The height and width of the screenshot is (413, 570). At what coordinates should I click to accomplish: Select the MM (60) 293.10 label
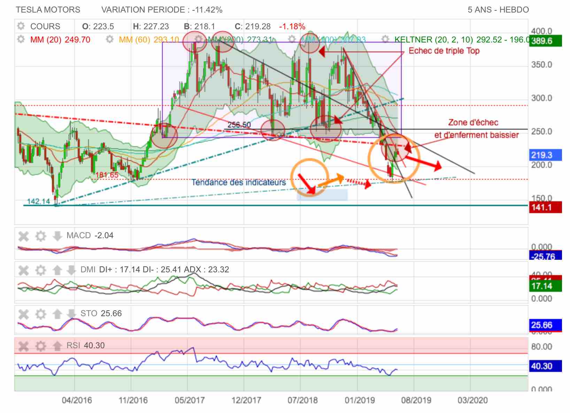[149, 40]
